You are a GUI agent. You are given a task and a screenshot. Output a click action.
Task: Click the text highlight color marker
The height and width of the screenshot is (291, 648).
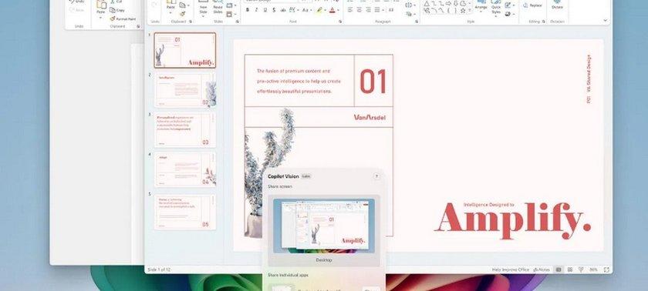click(319, 10)
